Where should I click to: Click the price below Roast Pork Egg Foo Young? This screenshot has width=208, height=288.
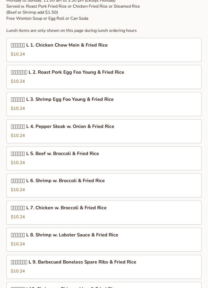(x=18, y=81)
